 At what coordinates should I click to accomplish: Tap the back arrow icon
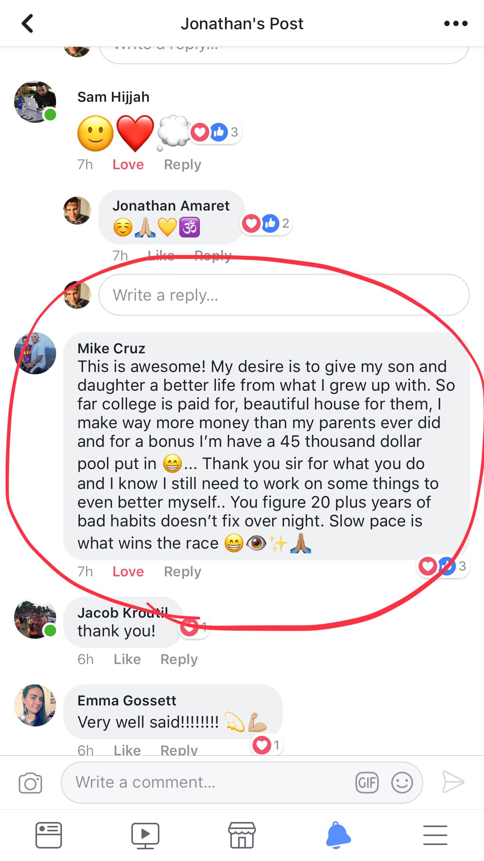[x=27, y=23]
